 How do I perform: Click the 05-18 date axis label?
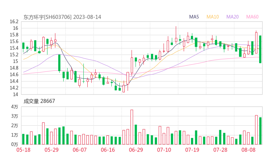click(23, 150)
